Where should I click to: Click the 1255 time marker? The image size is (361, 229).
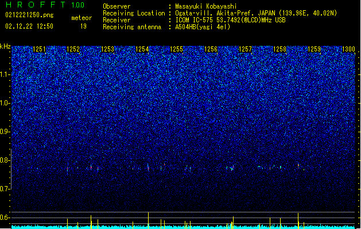click(x=176, y=49)
